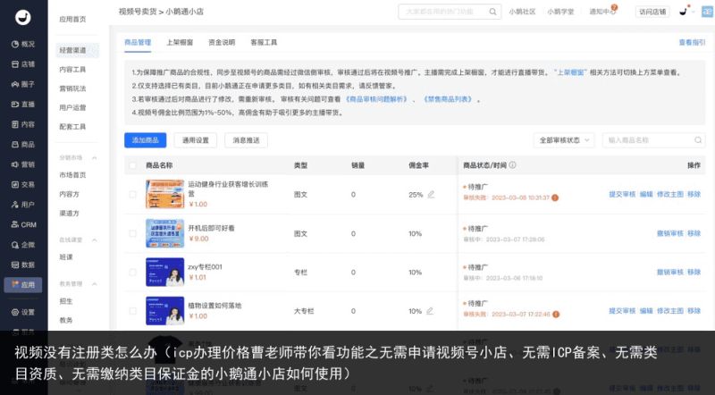Click magnifier icon in 输入商品名称 box
Screen dimensions: 715x395
tap(698, 140)
